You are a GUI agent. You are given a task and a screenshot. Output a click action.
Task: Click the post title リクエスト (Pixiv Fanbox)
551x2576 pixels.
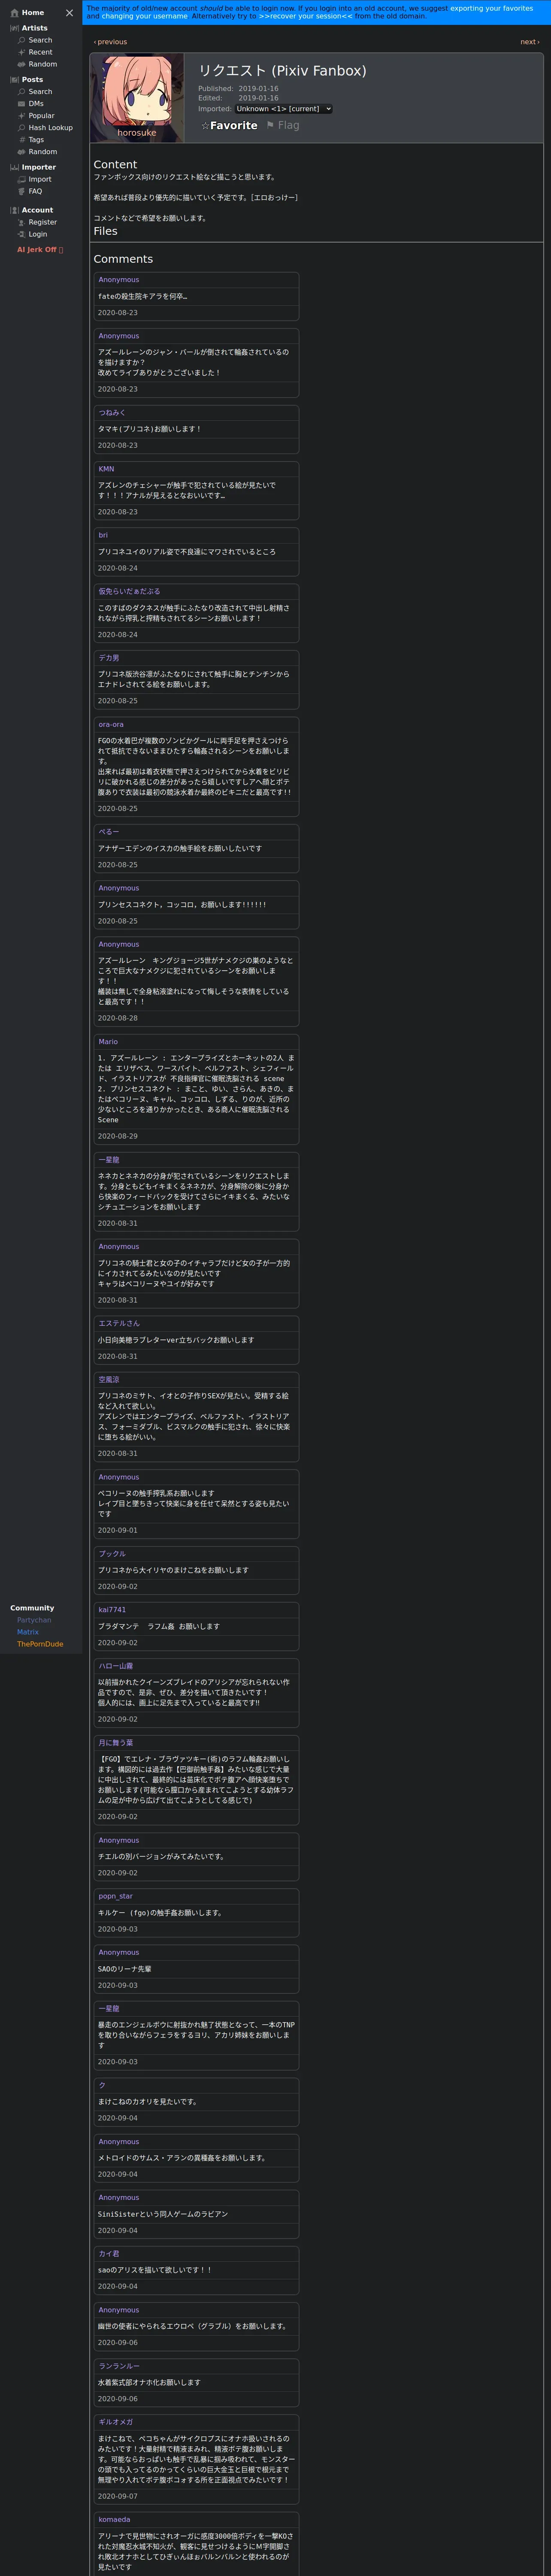tap(282, 71)
